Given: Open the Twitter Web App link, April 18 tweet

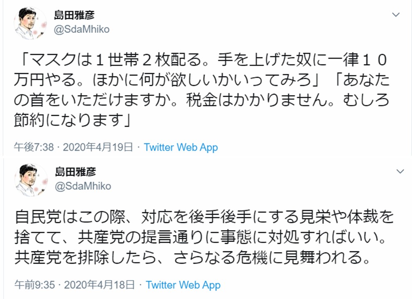Looking at the screenshot, I should point(183,285).
